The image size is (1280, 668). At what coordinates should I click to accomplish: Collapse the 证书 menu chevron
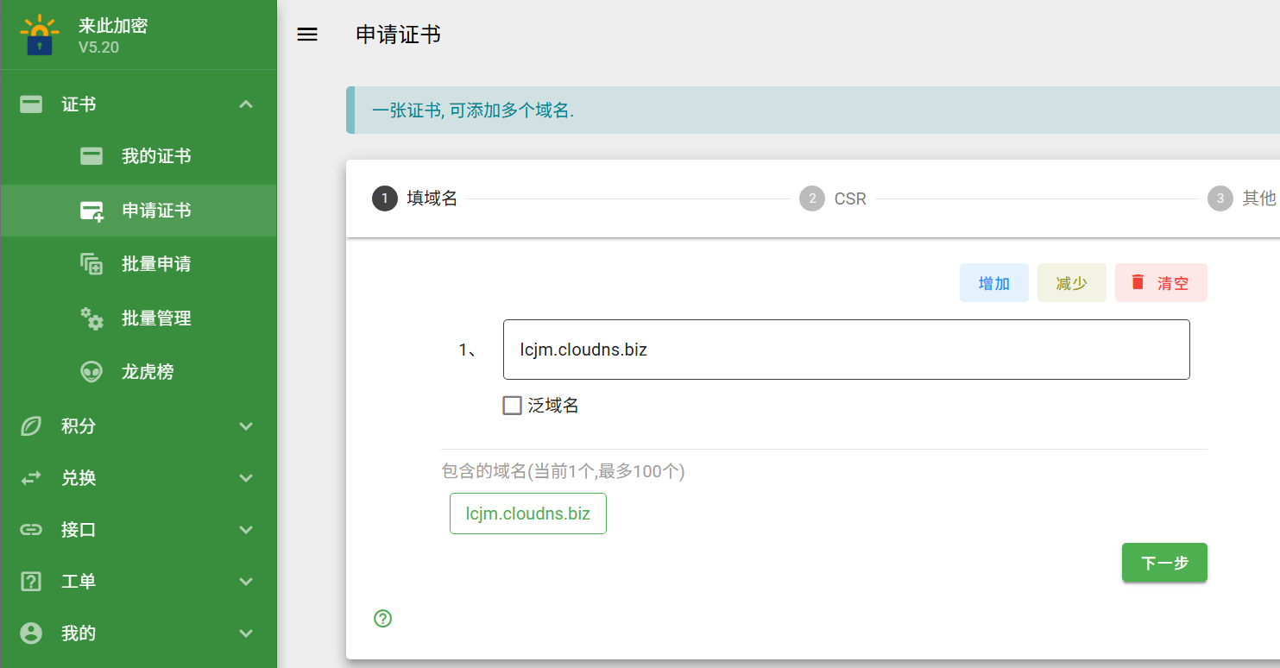[x=246, y=104]
